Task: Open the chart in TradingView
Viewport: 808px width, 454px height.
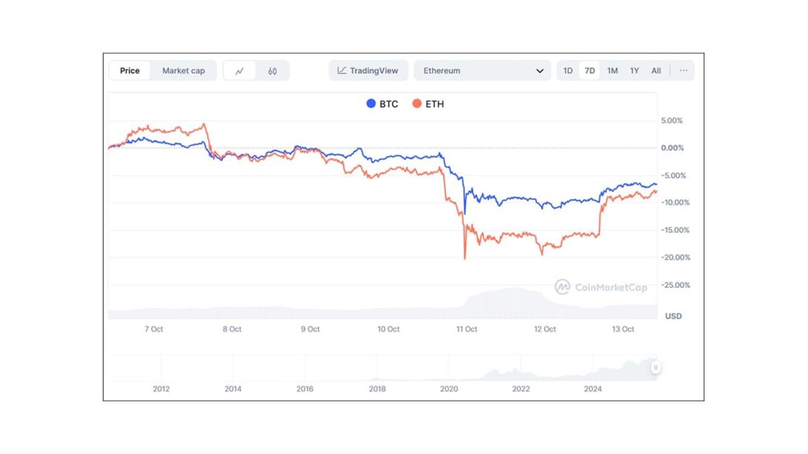Action: pyautogui.click(x=368, y=70)
